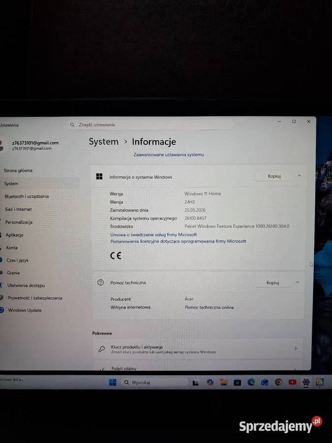Launch Copilot from the taskbar

coord(210,382)
